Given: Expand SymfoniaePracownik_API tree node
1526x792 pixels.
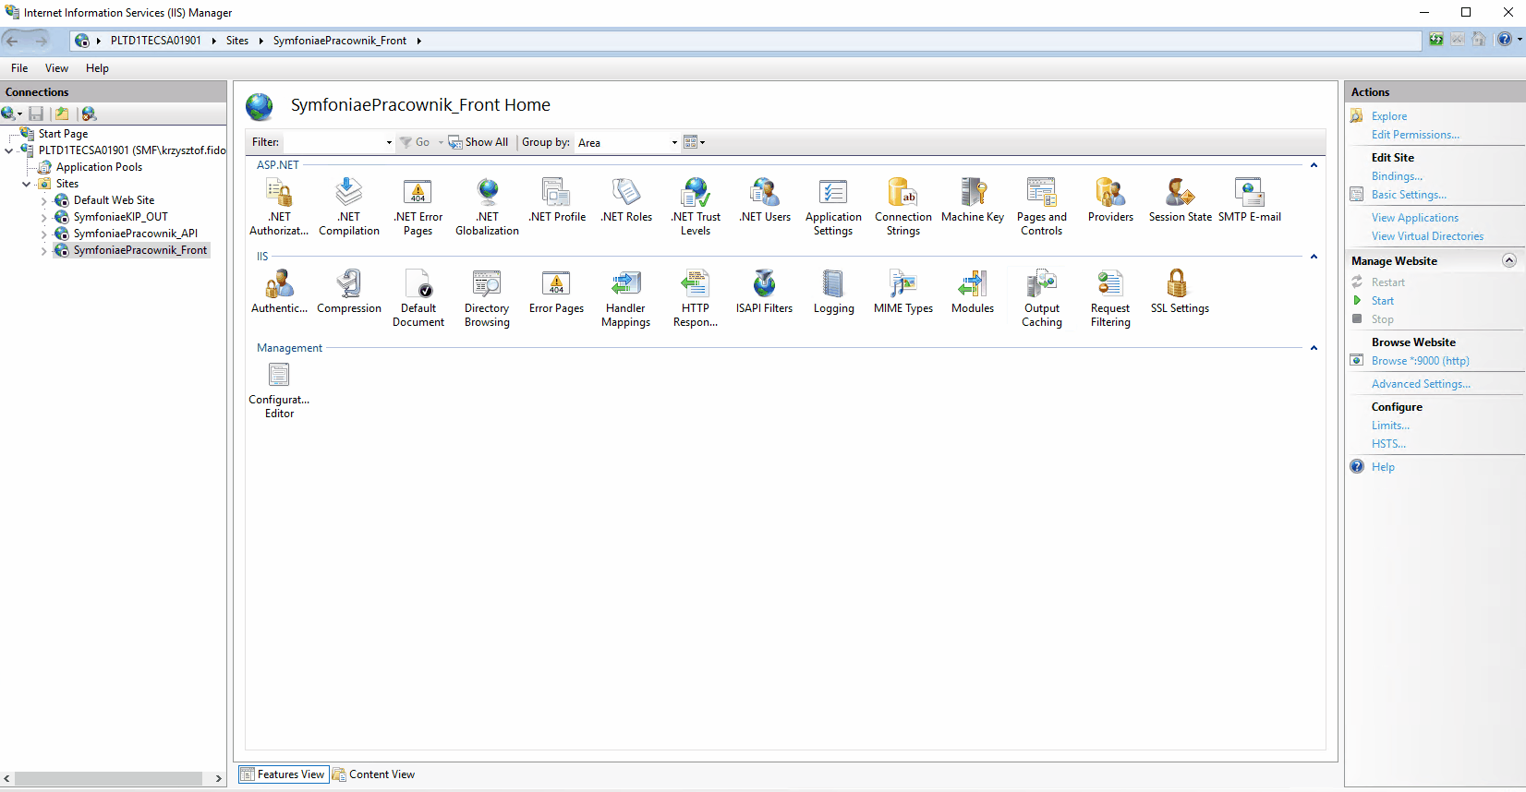Looking at the screenshot, I should click(x=43, y=234).
